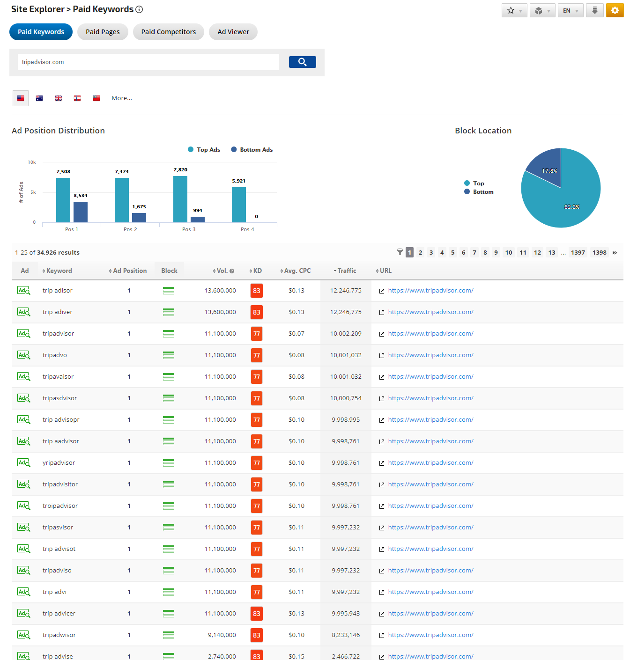Open ad preview for 'trip adisor' keyword

tap(23, 291)
